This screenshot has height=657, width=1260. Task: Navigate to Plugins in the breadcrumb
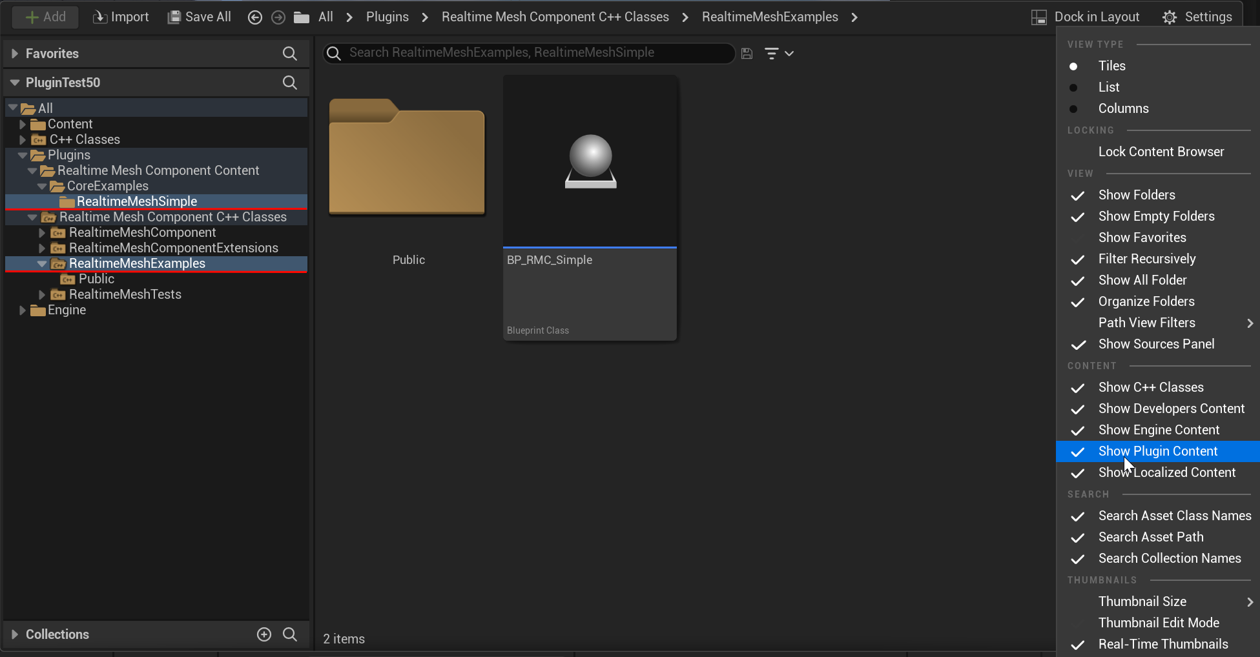coord(387,17)
